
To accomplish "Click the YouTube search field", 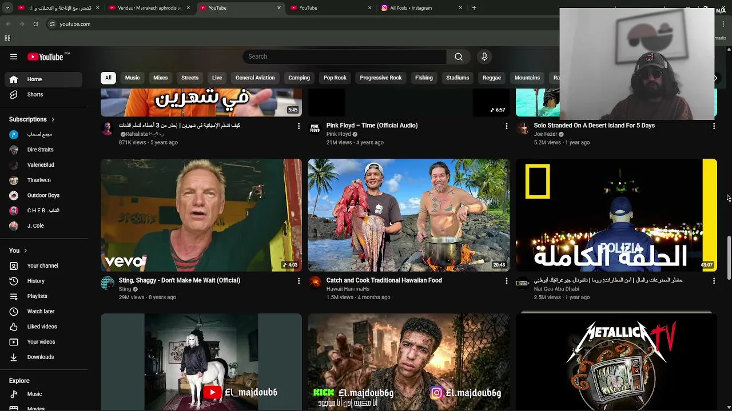I will [344, 57].
